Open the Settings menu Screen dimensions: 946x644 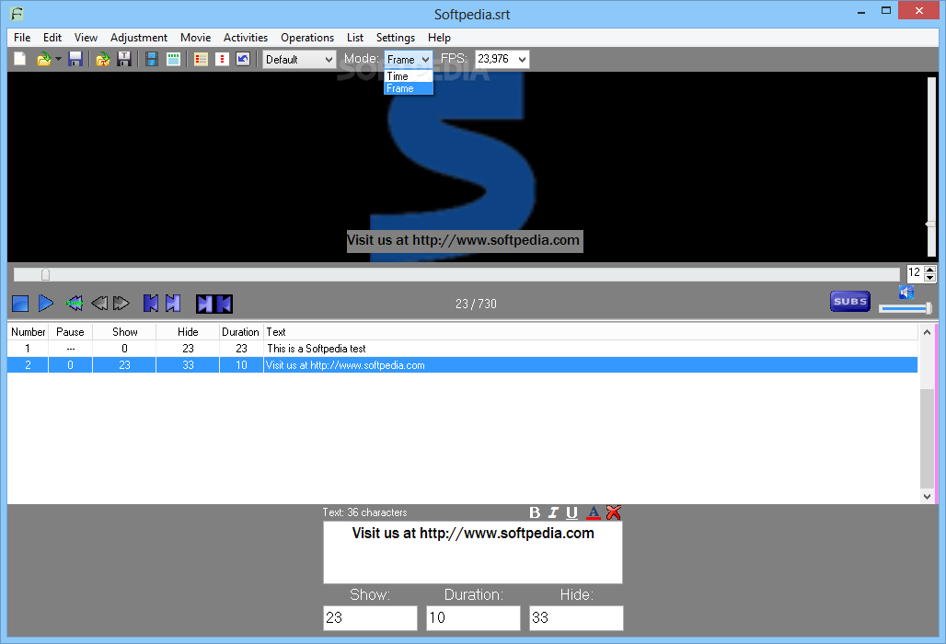pyautogui.click(x=396, y=38)
